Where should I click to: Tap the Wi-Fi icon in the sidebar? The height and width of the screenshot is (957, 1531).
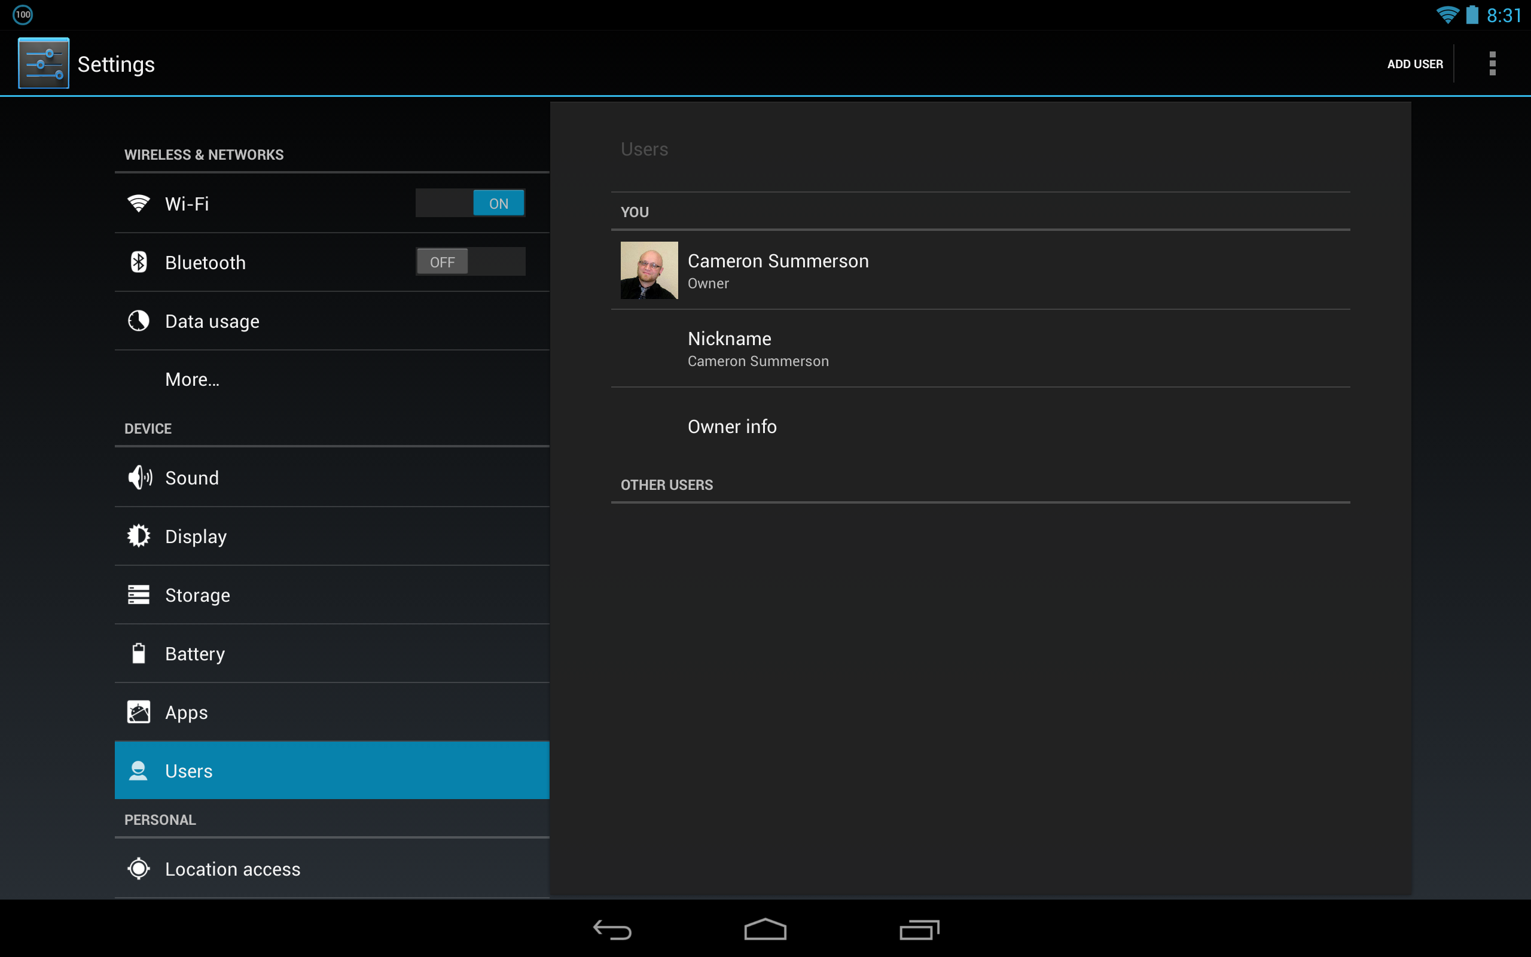coord(139,203)
